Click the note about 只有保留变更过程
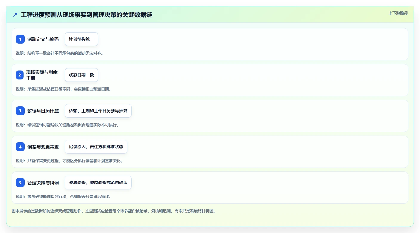This screenshot has height=233, width=420. [69, 161]
